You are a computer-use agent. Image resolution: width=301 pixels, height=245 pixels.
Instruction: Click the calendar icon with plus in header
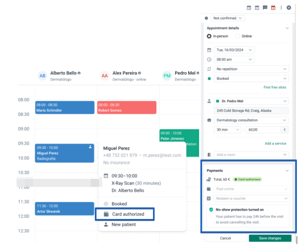click(257, 7)
